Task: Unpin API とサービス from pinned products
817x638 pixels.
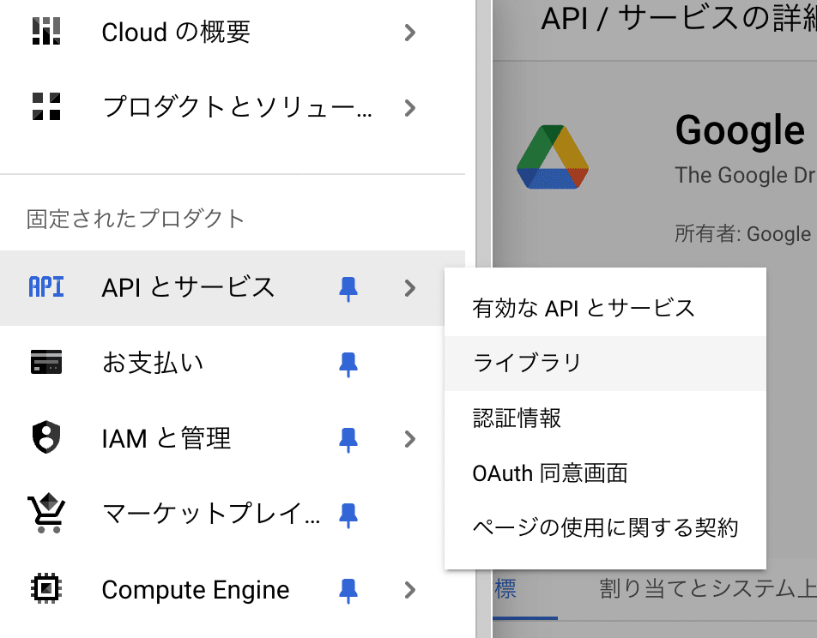Action: (348, 288)
